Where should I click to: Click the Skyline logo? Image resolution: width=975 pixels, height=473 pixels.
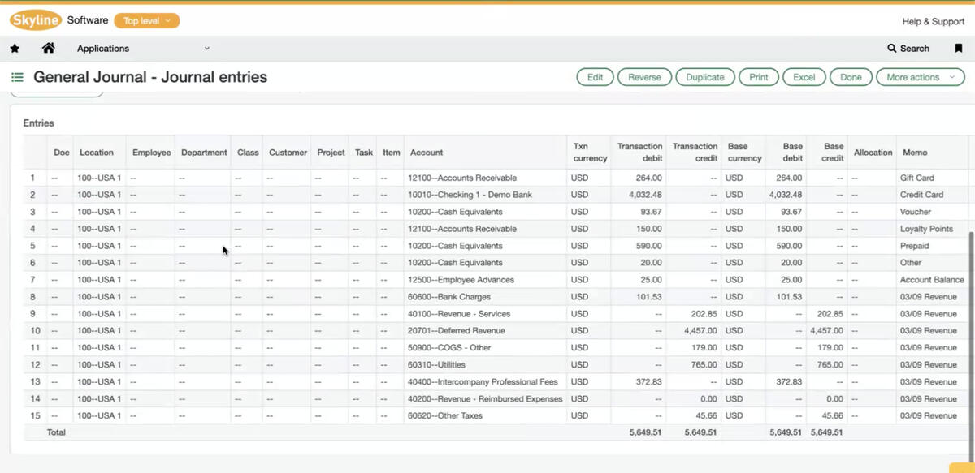click(34, 20)
